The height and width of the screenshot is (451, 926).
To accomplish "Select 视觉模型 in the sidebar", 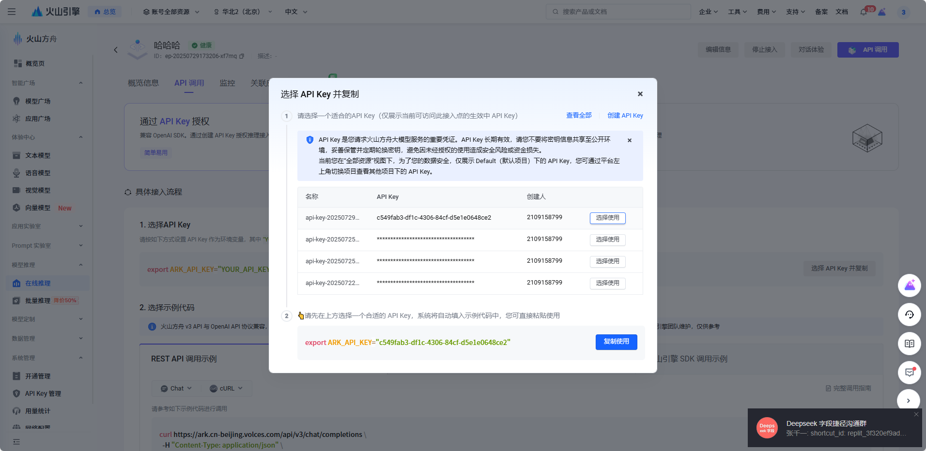I will tap(38, 190).
